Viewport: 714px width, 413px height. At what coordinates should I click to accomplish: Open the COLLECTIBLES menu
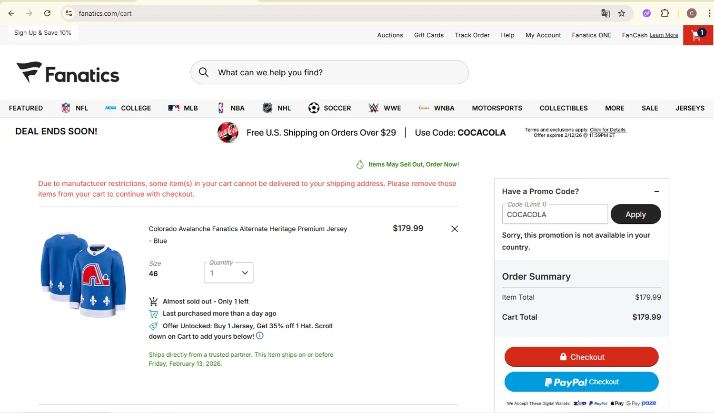point(564,108)
